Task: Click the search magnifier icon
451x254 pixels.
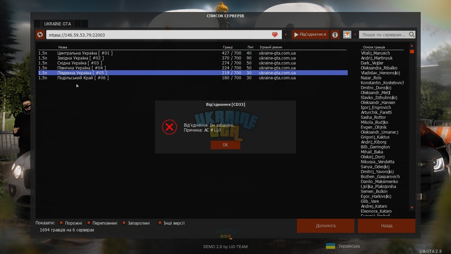Action: coord(412,35)
